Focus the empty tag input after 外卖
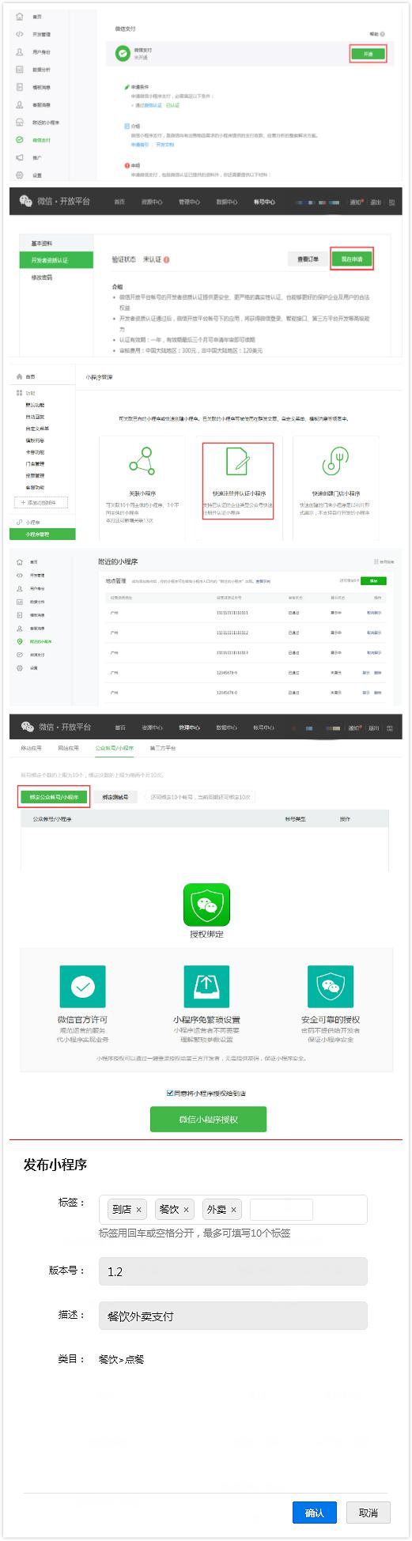The height and width of the screenshot is (1541, 412). coord(281,1210)
